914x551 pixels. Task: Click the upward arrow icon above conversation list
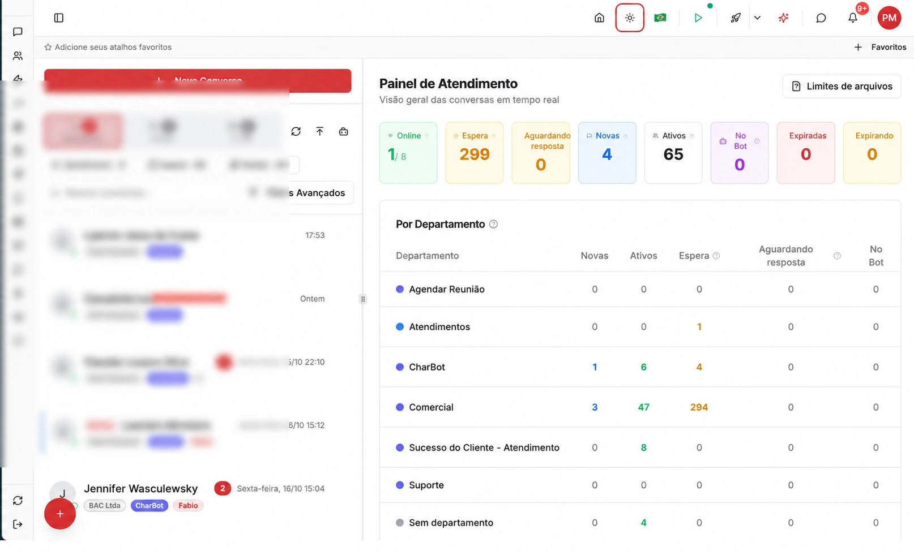point(320,131)
